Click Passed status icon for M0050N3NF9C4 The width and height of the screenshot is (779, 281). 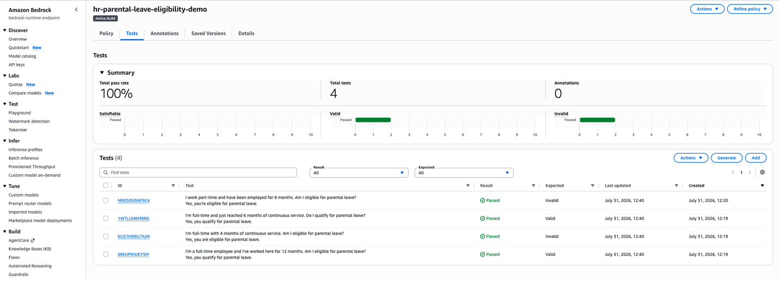483,200
